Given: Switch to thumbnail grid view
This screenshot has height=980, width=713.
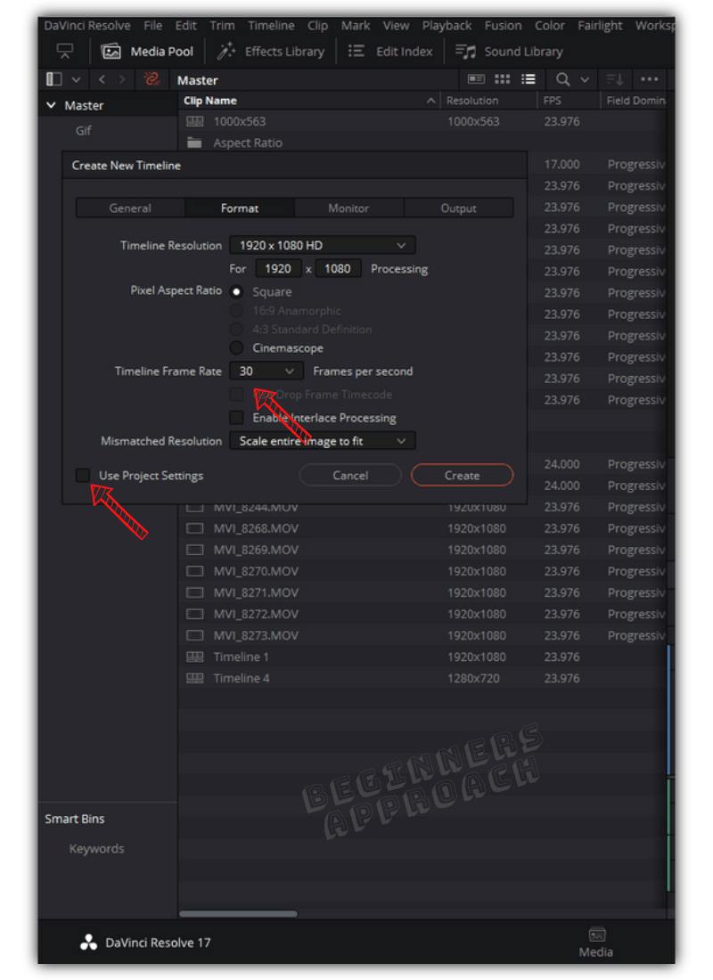Looking at the screenshot, I should point(503,78).
